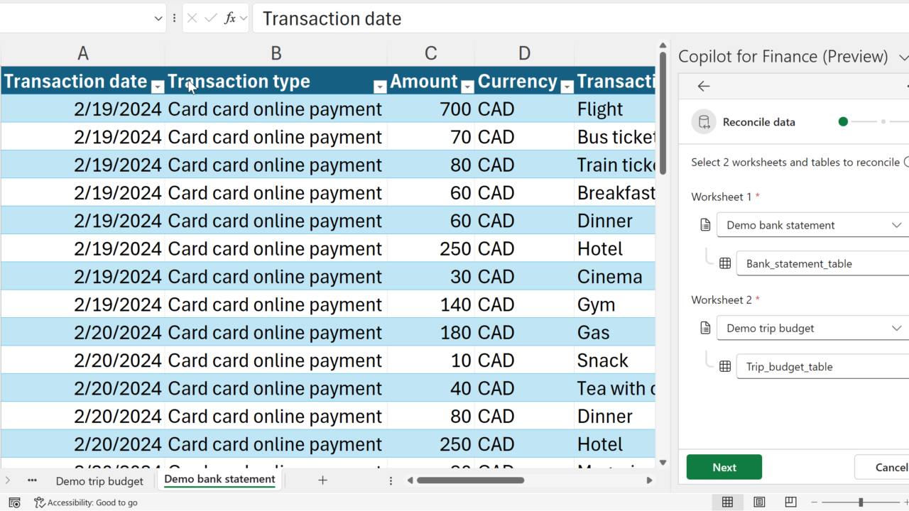Screen dimensions: 909x511
Task: Show hidden sheet tabs via ellipsis
Action: 32,480
